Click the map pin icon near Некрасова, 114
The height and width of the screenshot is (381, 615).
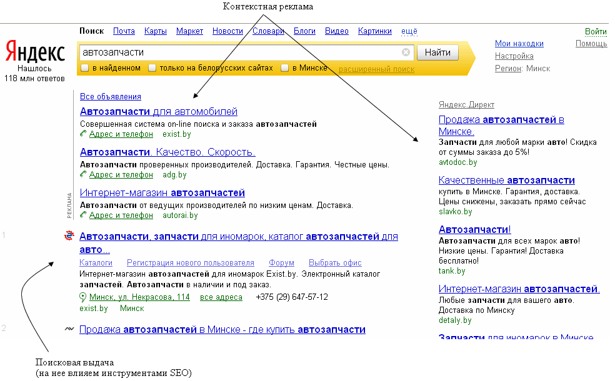point(82,297)
